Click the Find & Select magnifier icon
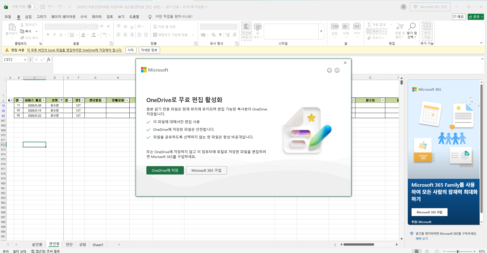This screenshot has width=487, height=253. (412, 26)
